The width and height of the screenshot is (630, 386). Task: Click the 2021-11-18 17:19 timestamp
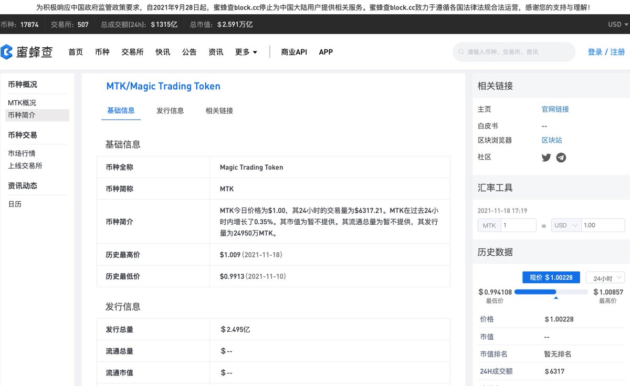[502, 211]
